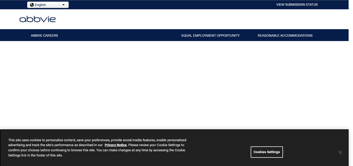Click the AbbVie logo

click(x=37, y=19)
